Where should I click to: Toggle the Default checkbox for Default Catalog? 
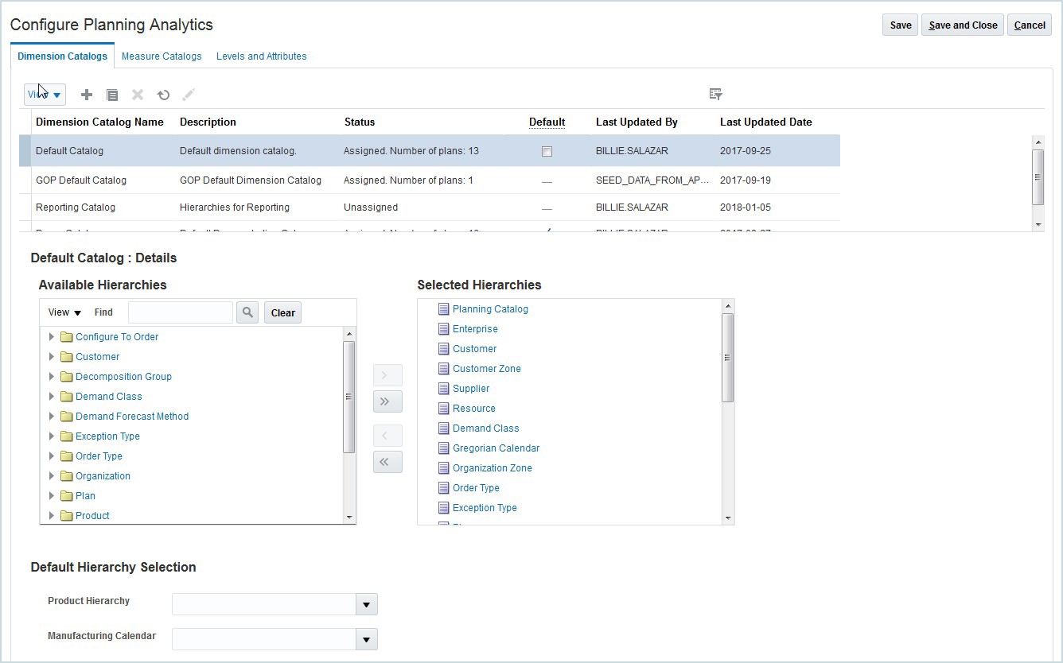coord(547,151)
